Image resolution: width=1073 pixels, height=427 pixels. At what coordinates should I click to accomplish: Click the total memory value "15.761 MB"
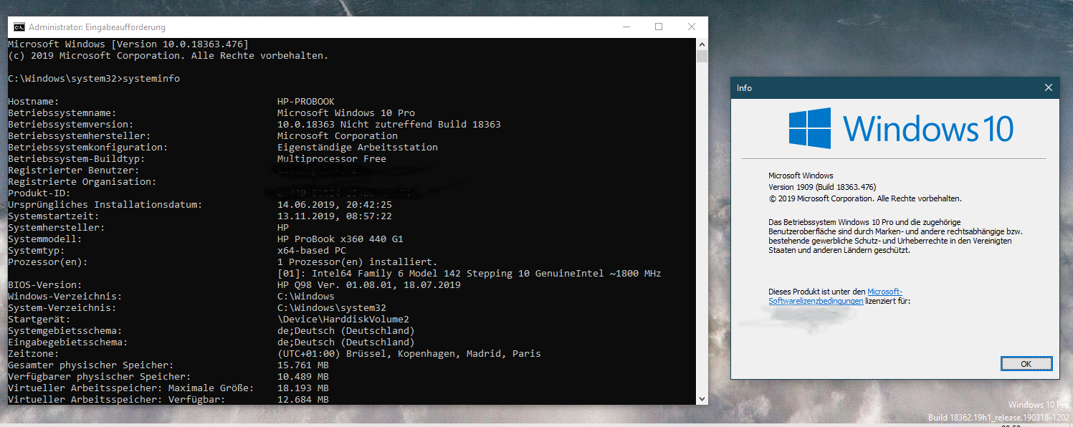[x=303, y=365]
